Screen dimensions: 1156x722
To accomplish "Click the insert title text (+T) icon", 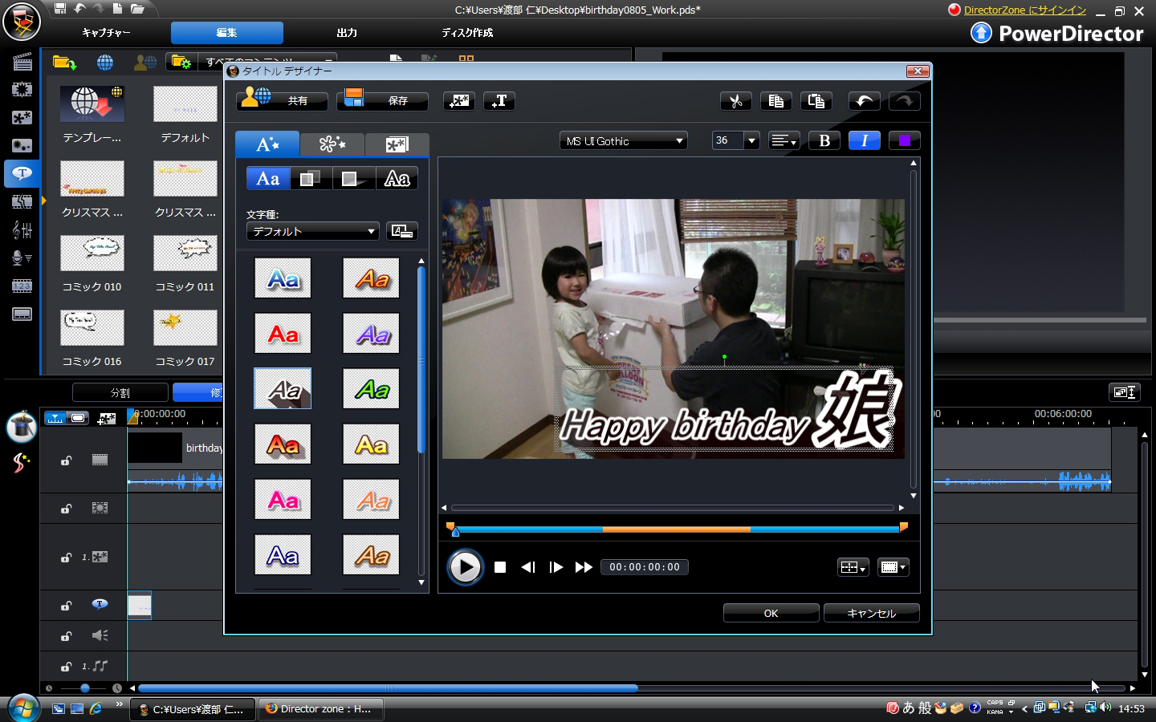I will pyautogui.click(x=499, y=101).
